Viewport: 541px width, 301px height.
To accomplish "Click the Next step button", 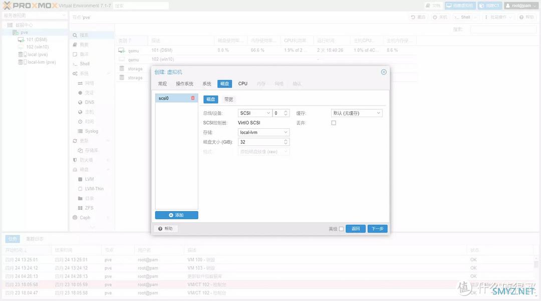I will tap(377, 228).
